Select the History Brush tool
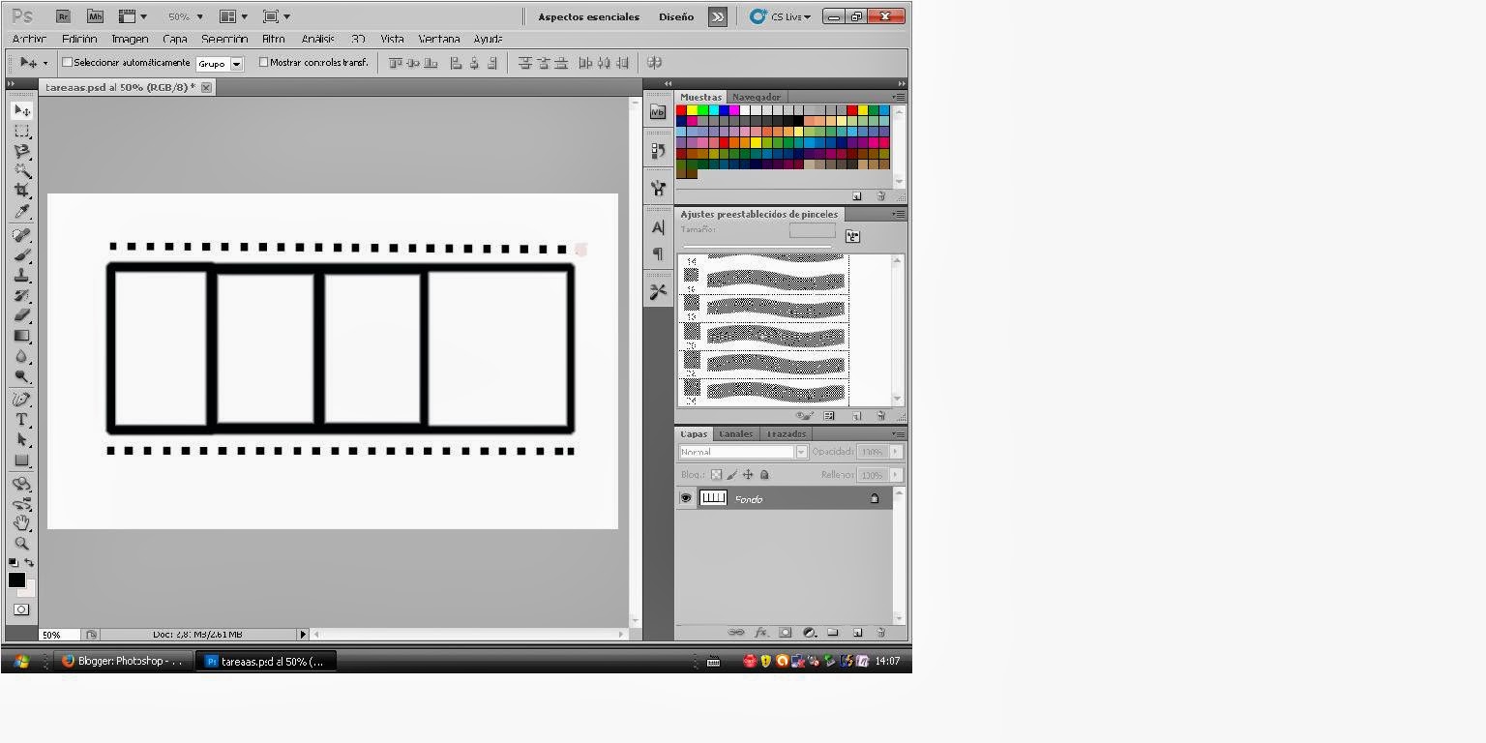 [x=21, y=295]
